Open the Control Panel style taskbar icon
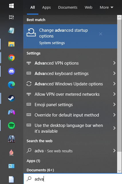 point(11,166)
